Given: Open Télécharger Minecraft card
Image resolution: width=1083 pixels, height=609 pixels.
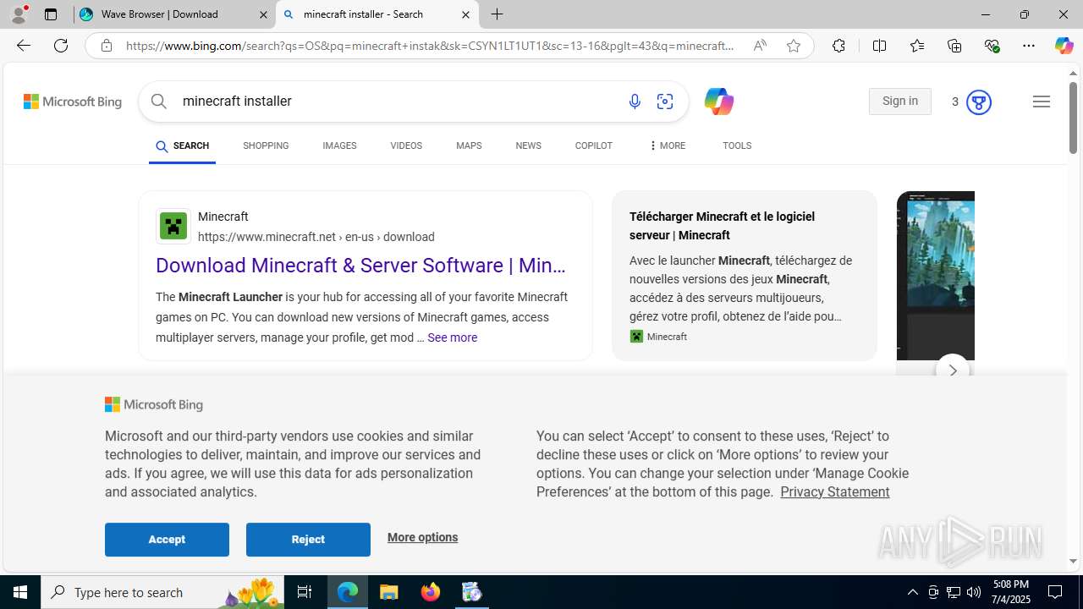Looking at the screenshot, I should [745, 276].
